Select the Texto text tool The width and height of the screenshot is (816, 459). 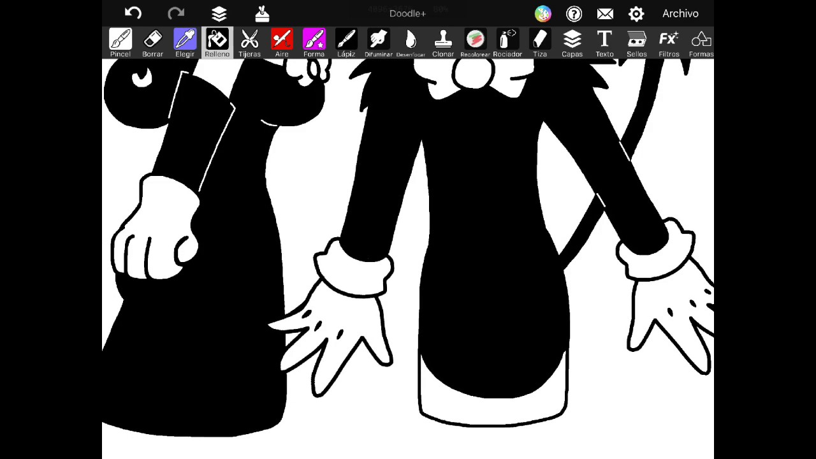[x=604, y=43]
